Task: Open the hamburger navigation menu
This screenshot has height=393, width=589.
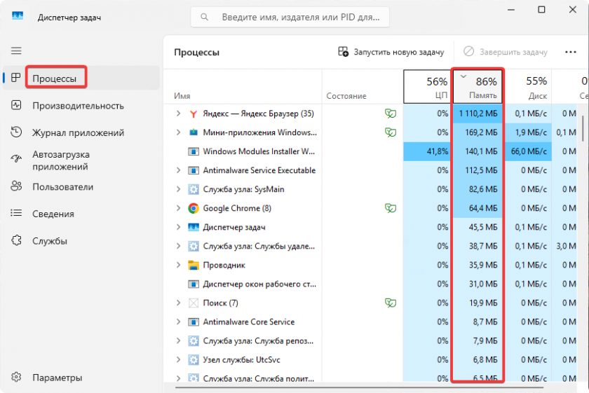Action: 16,50
